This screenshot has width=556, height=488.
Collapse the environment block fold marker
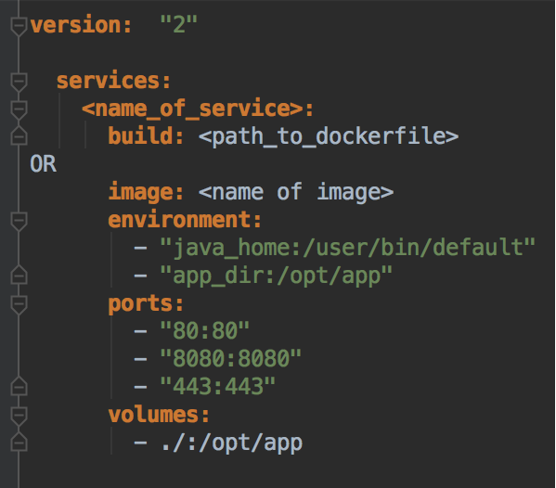[19, 222]
